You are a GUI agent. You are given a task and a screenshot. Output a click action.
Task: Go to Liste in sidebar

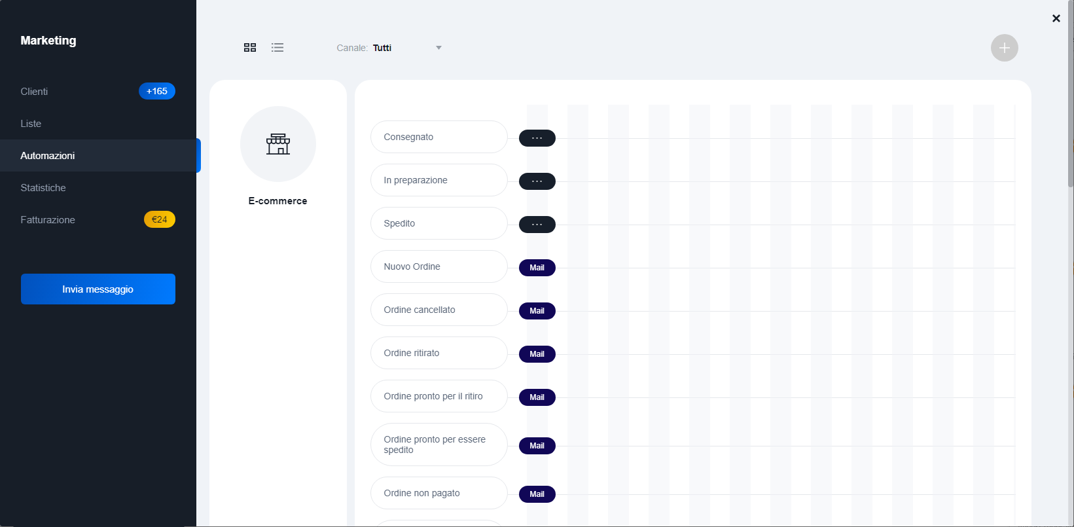click(31, 124)
